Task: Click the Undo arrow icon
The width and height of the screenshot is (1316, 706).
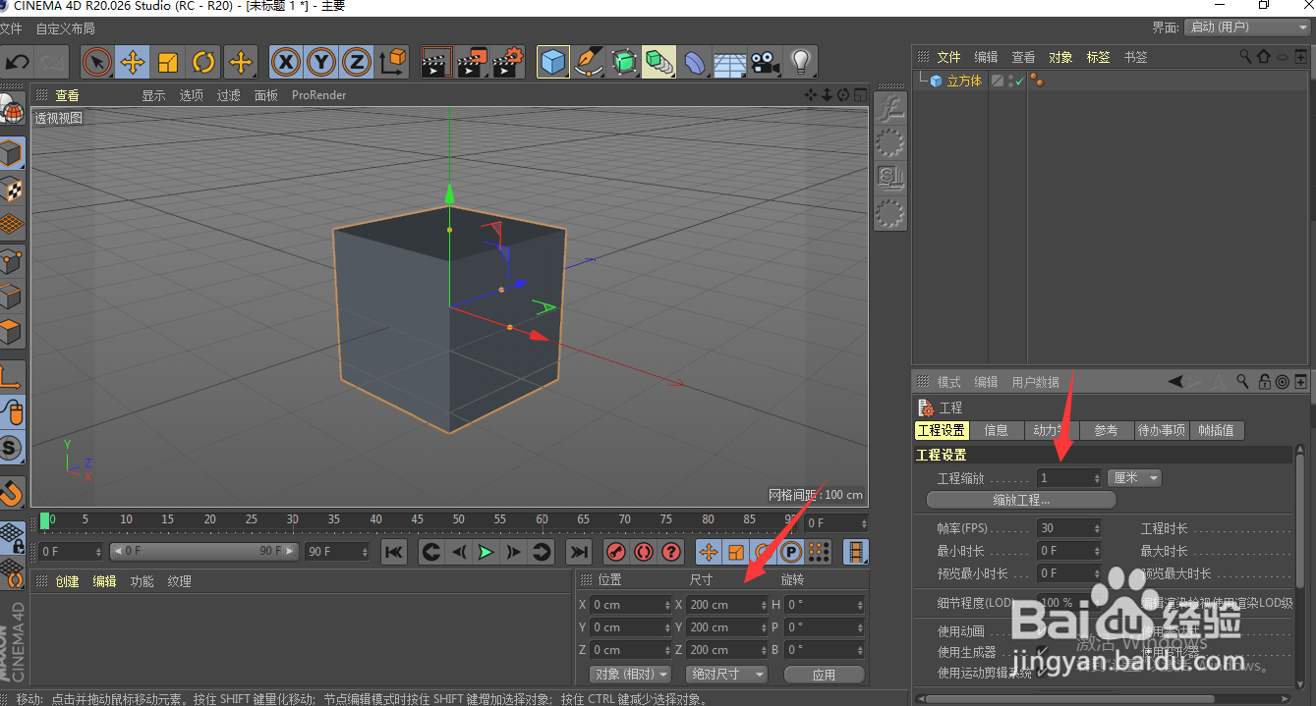Action: click(17, 62)
